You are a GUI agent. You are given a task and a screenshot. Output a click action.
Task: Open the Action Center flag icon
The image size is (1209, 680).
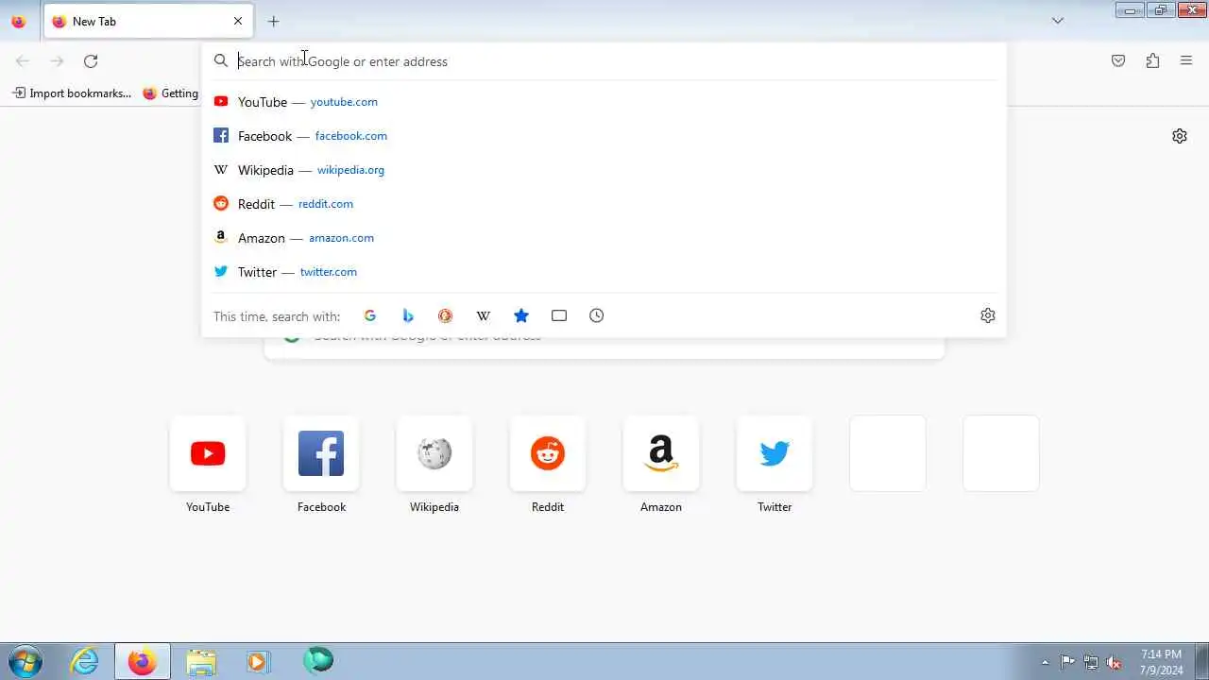tap(1067, 662)
